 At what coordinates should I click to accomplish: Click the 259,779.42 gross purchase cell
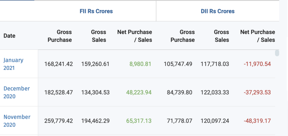coord(58,121)
